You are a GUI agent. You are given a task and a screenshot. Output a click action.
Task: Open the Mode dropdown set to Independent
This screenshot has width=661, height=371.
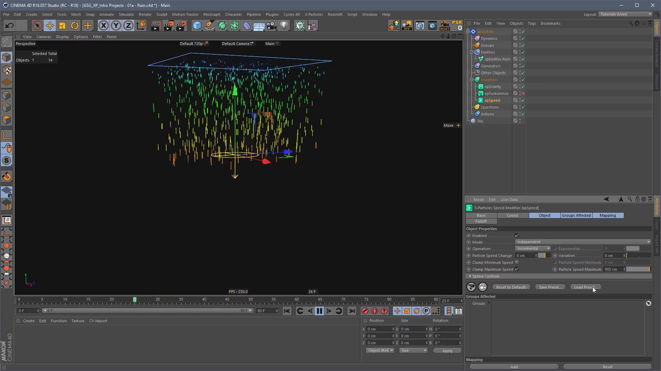click(x=583, y=242)
